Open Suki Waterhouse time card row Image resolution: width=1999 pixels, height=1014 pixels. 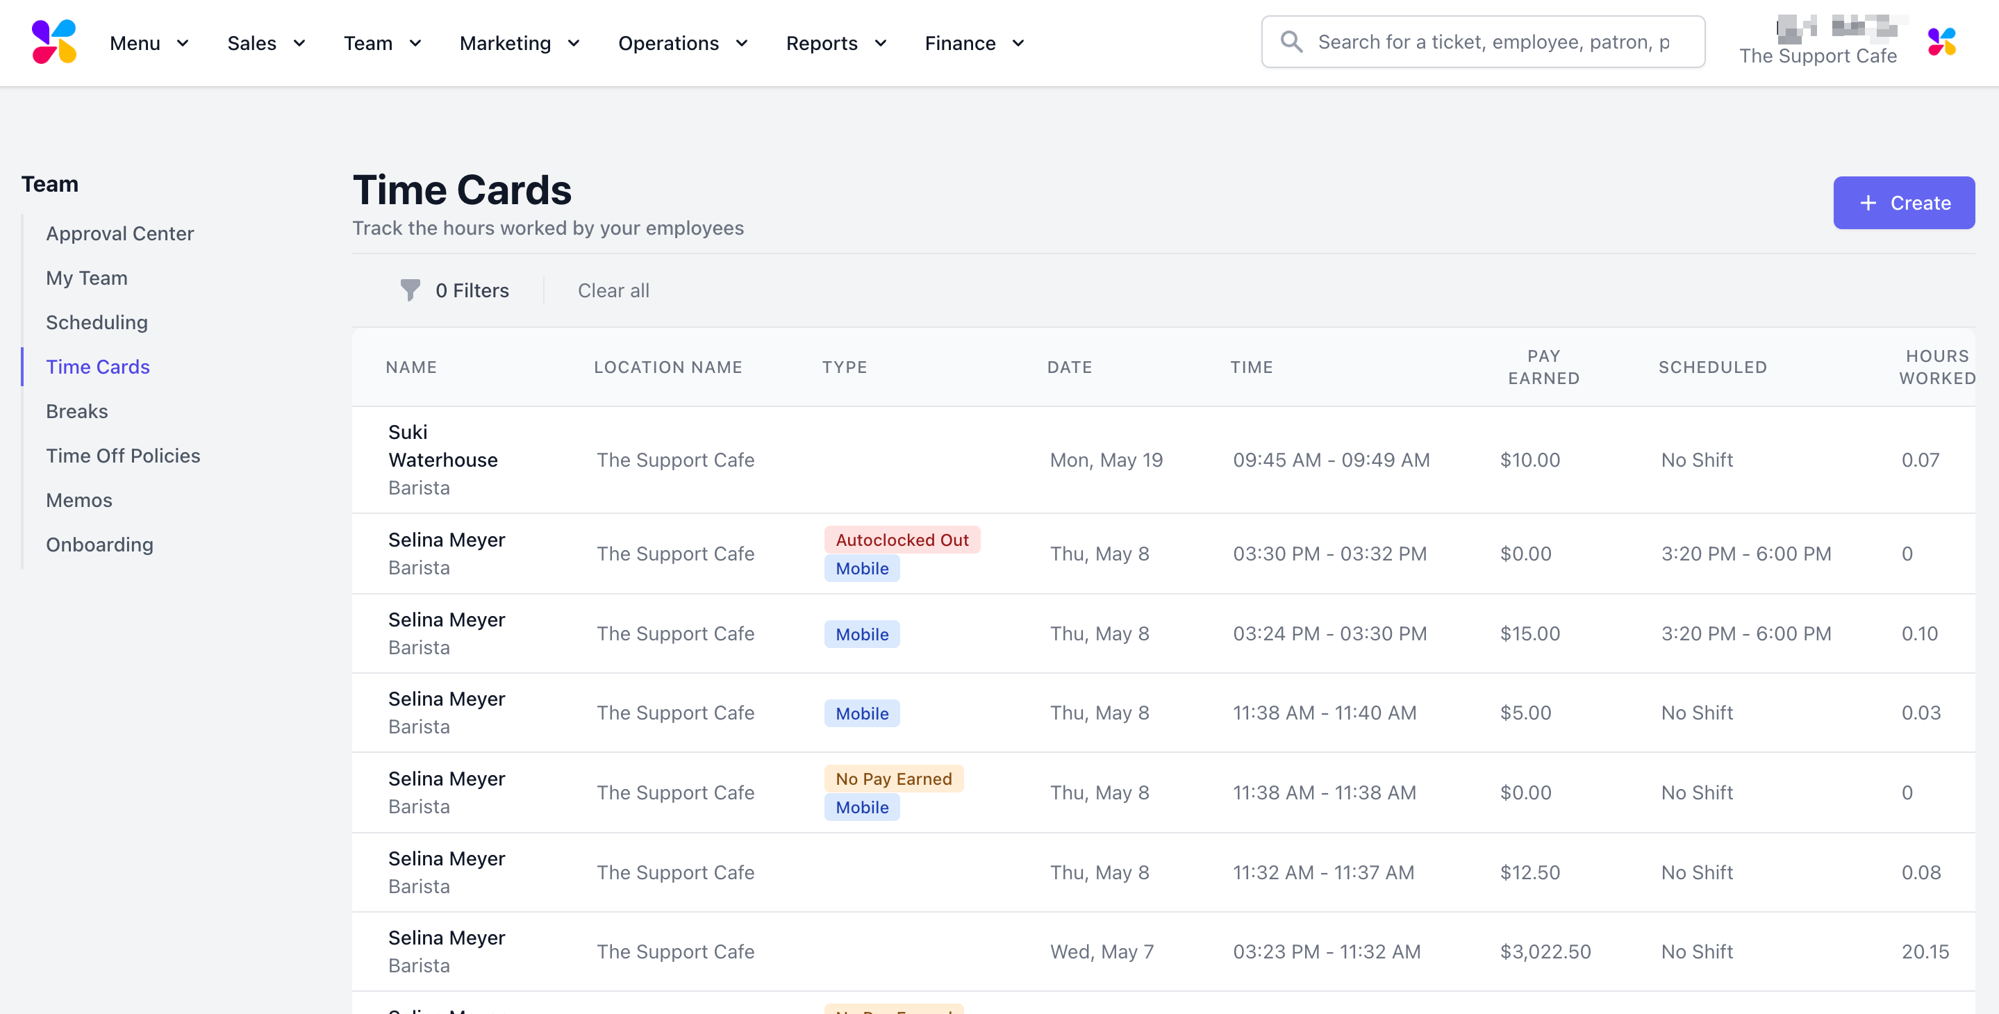pyautogui.click(x=442, y=459)
